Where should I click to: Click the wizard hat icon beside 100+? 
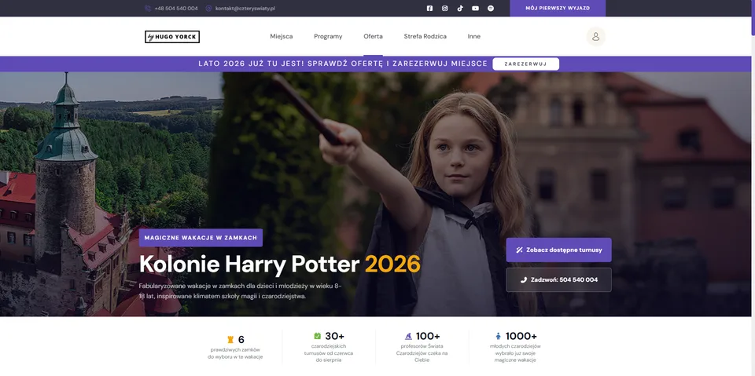point(408,336)
